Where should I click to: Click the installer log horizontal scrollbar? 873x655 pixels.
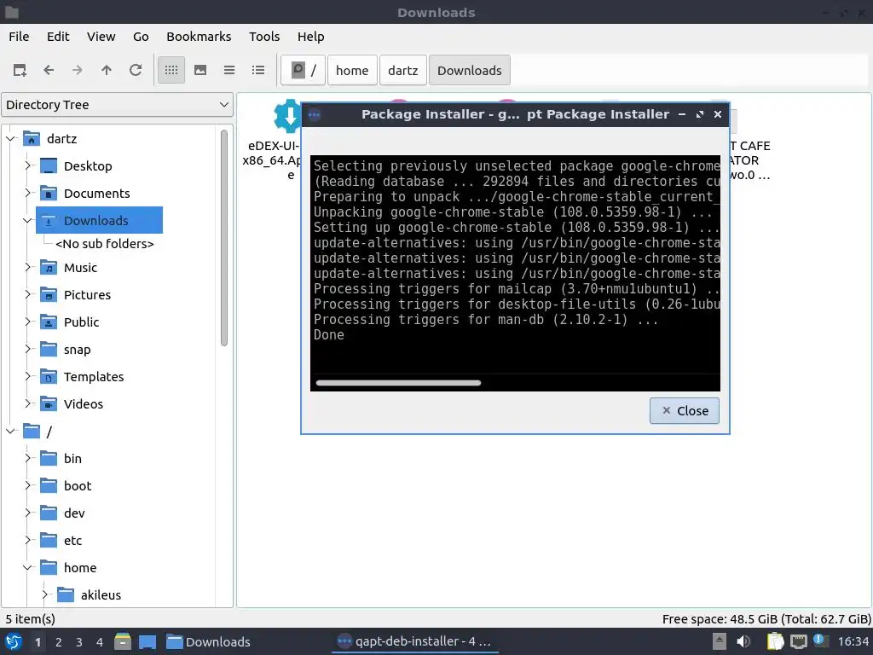pos(398,383)
